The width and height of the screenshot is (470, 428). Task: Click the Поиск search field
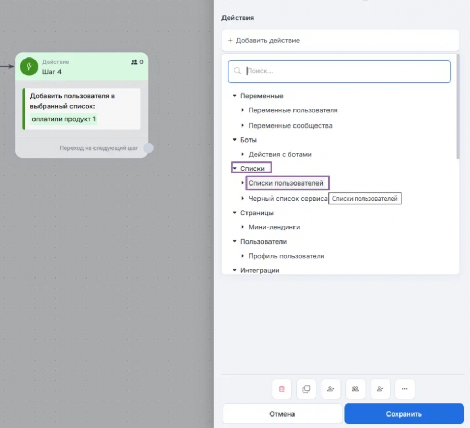(x=339, y=72)
